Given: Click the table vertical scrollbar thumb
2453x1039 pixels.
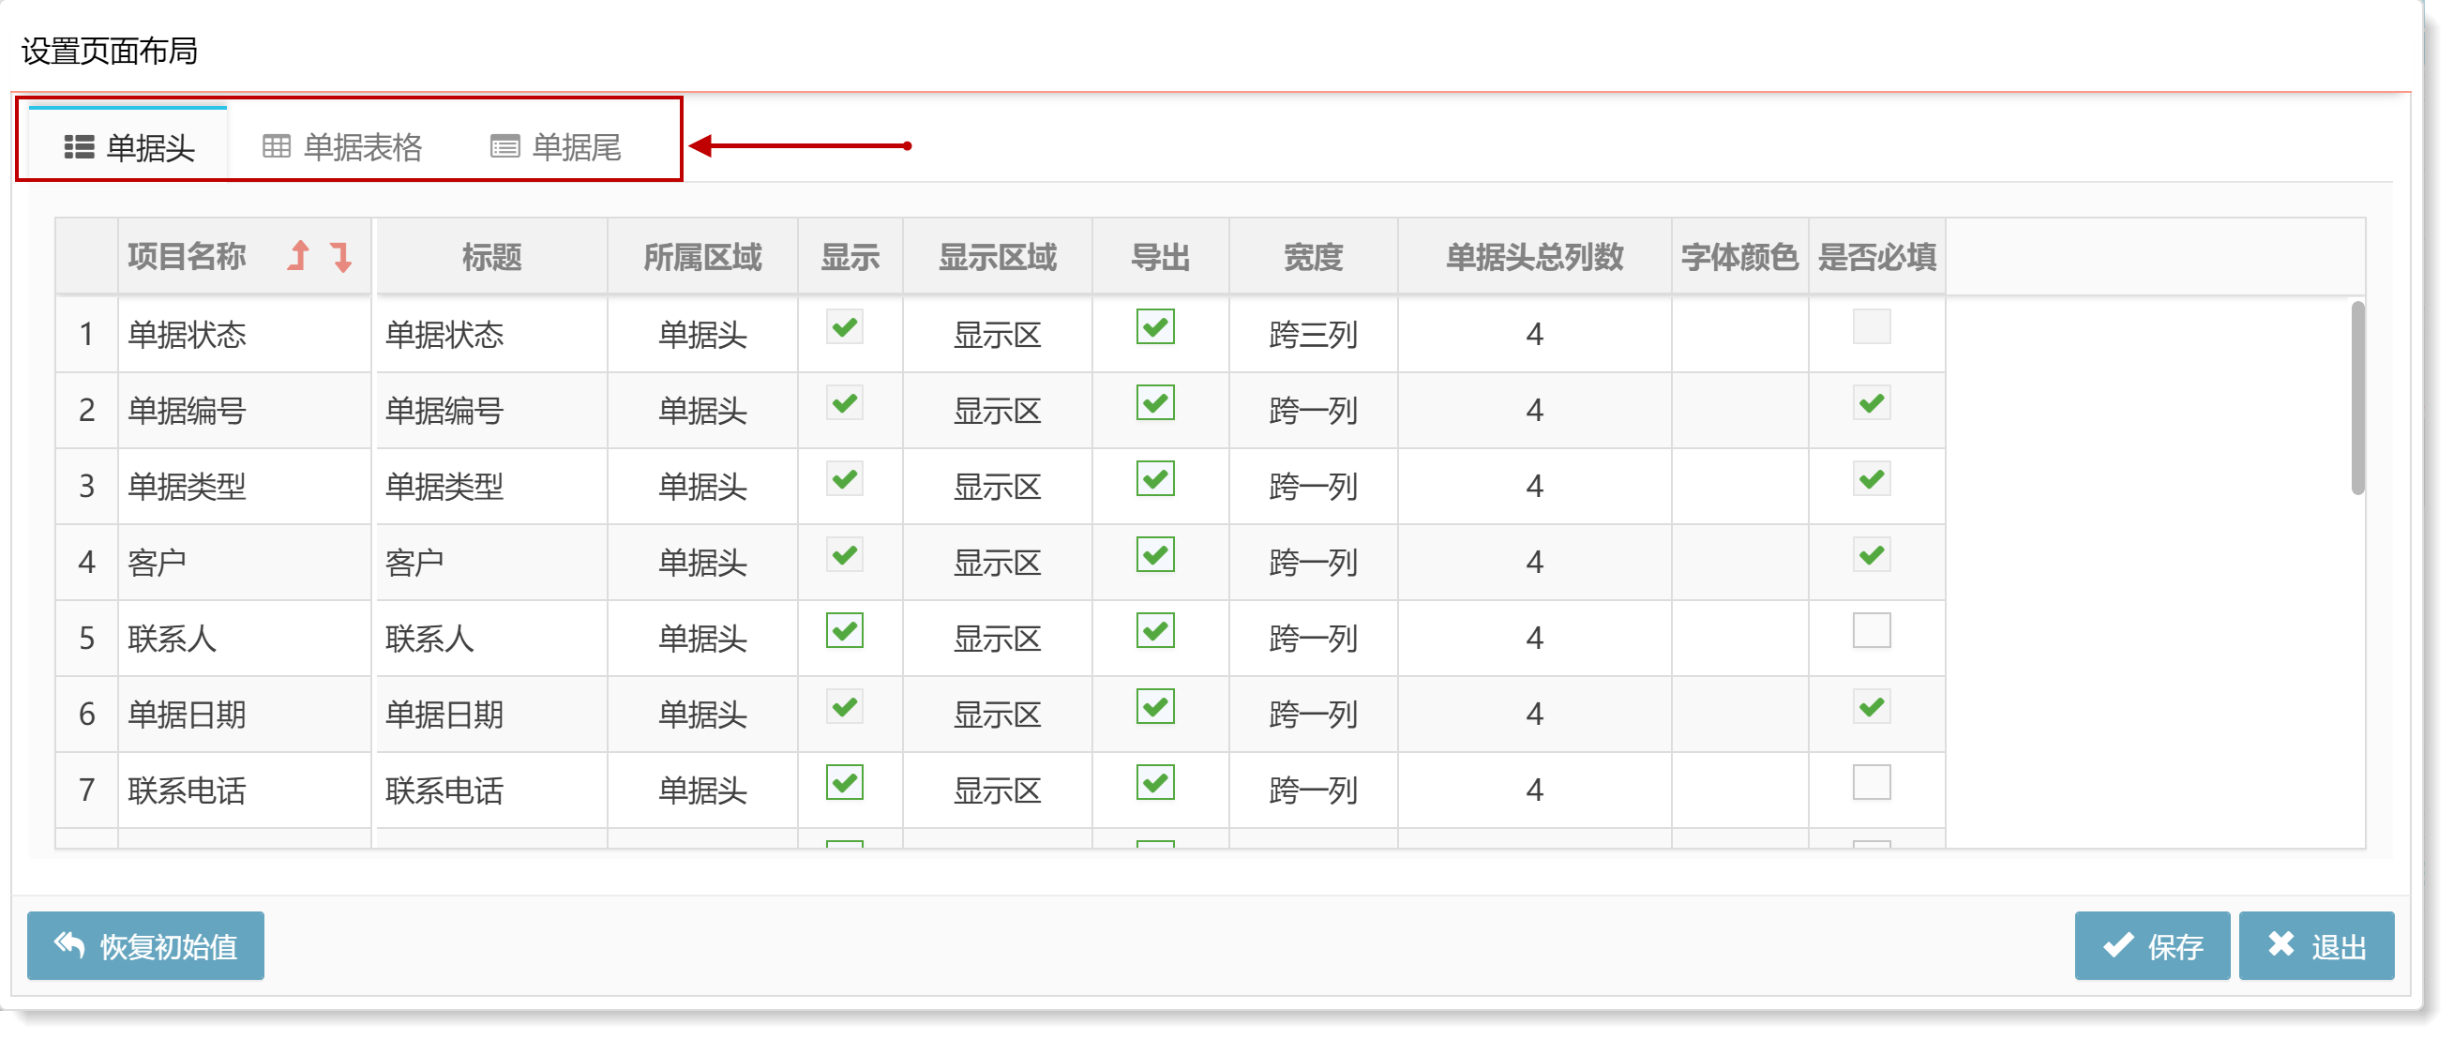Looking at the screenshot, I should click(2356, 399).
